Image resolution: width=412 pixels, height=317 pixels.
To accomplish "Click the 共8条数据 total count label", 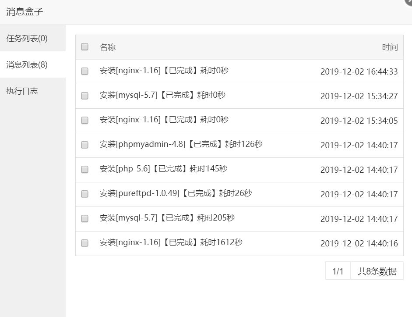I will 377,271.
